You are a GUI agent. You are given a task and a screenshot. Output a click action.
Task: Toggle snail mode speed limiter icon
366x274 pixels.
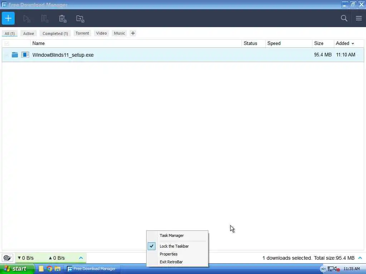coord(7,258)
